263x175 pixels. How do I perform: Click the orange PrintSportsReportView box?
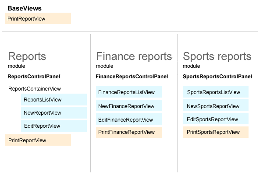216,132
